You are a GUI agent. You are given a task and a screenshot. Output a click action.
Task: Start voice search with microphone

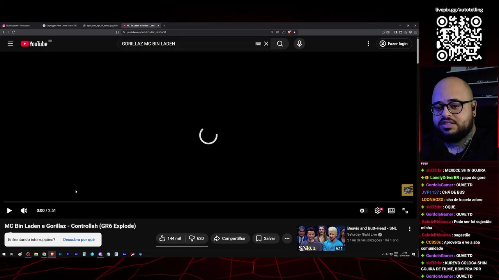[299, 44]
